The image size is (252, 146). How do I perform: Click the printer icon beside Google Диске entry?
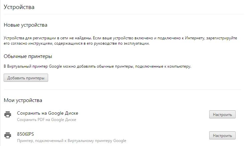[7, 115]
